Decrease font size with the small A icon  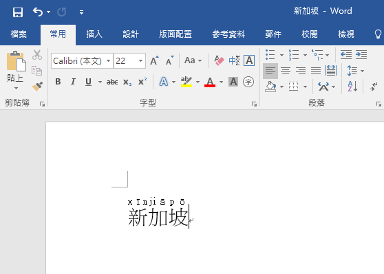[x=170, y=60]
